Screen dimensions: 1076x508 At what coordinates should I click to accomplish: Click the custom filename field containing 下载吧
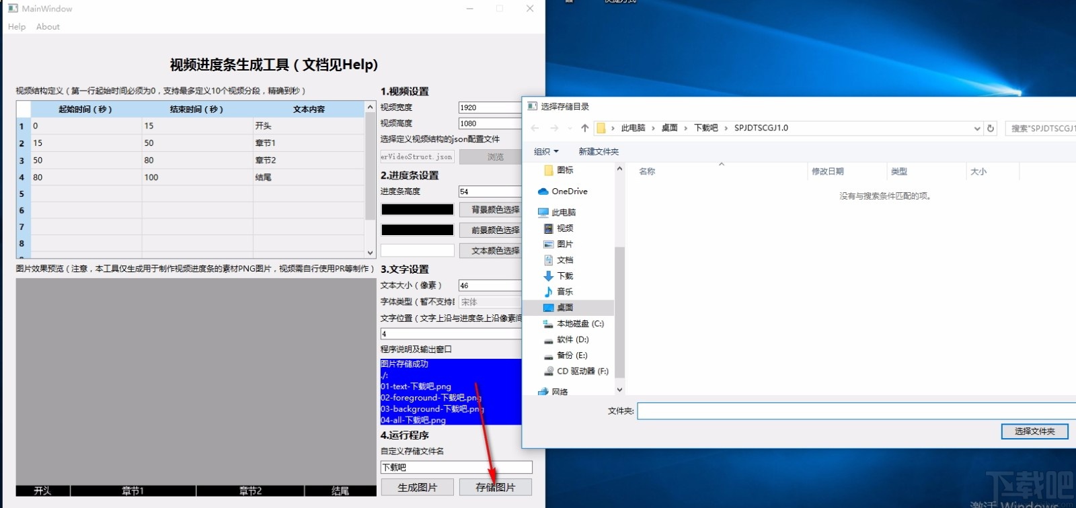point(457,467)
